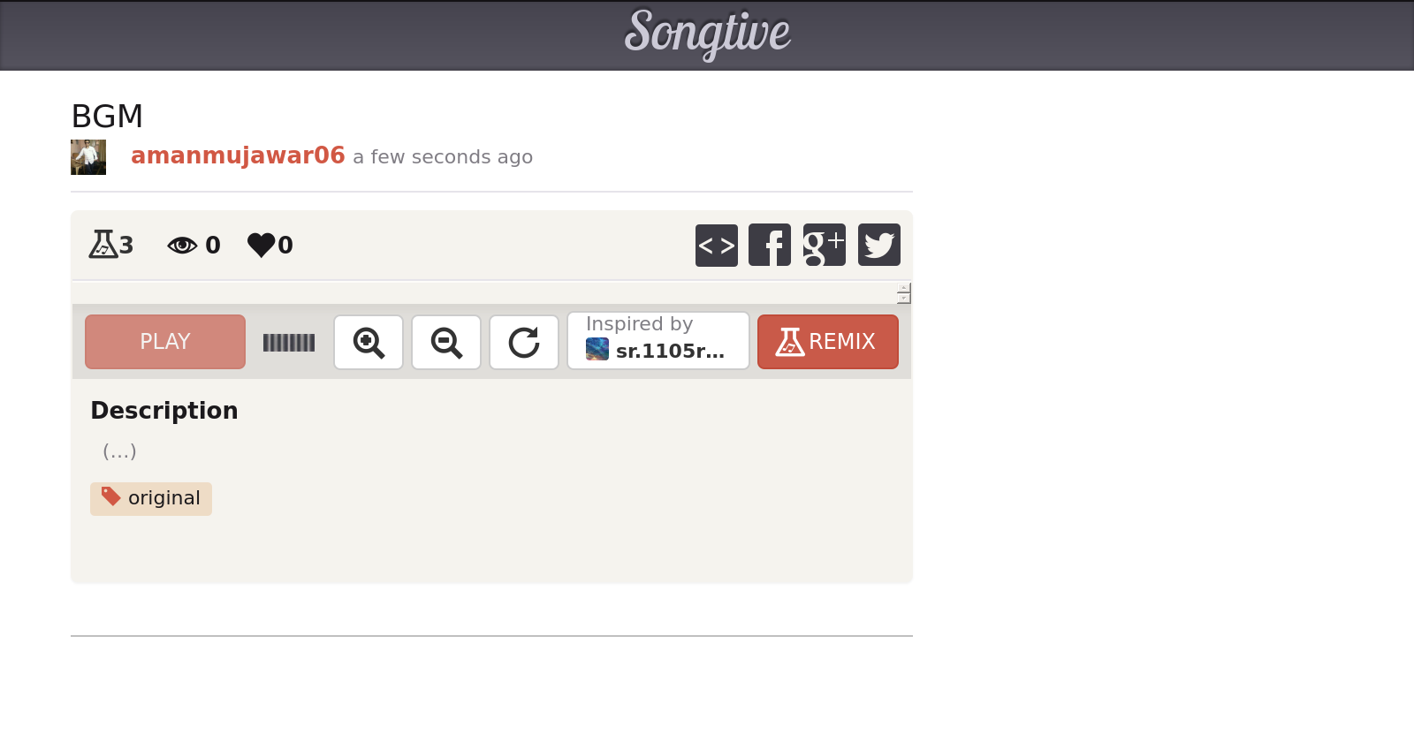The width and height of the screenshot is (1414, 742).
Task: Click the small scroll up arrow
Action: coord(903,288)
